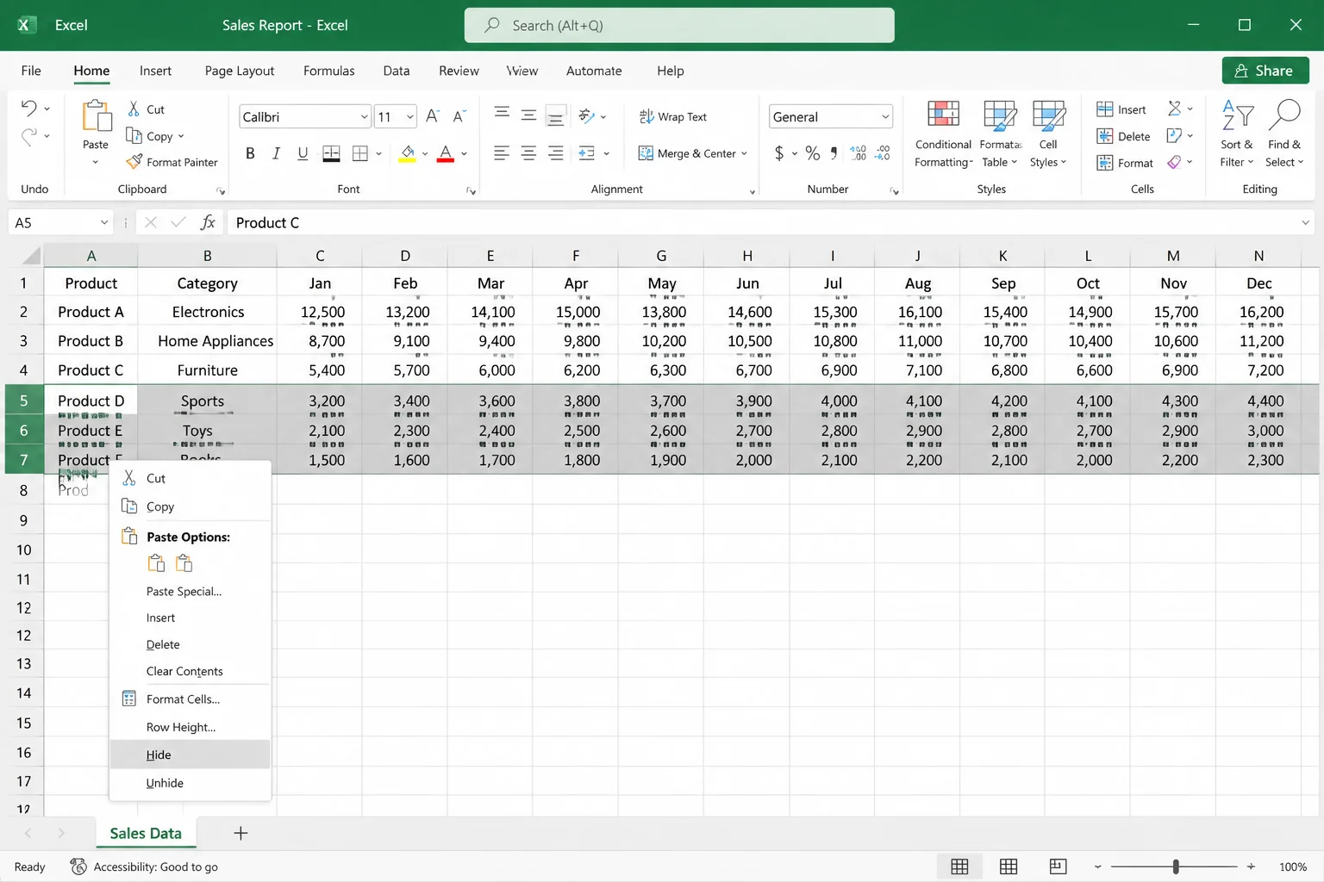Move the zoom slider handle

[x=1176, y=866]
